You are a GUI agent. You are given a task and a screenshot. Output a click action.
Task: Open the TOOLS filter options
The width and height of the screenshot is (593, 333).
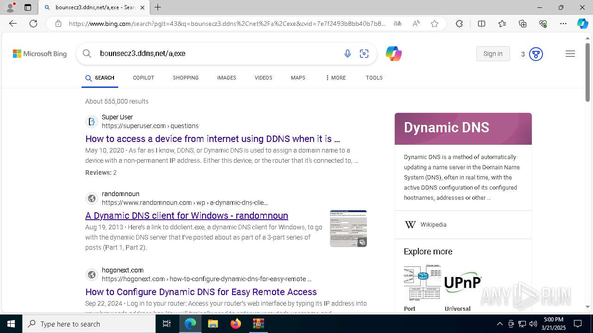coord(374,78)
